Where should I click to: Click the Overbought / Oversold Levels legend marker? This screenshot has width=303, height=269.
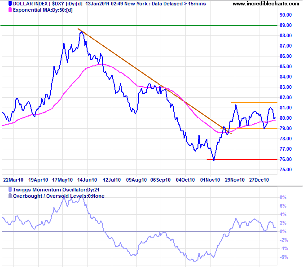pyautogui.click(x=4, y=197)
